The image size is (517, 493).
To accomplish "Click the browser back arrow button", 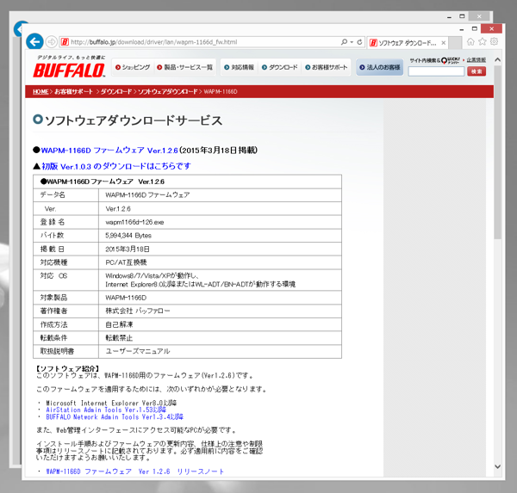I will click(x=34, y=42).
